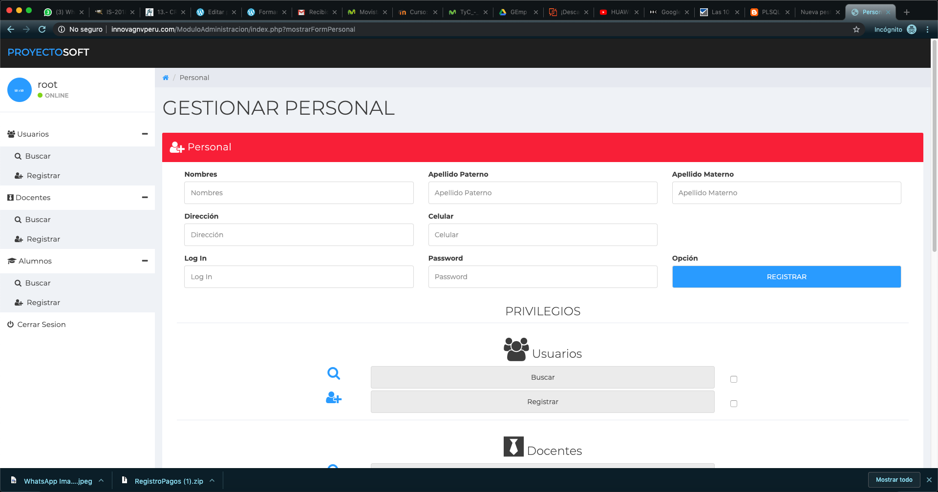Click the Mostrar todo downloads button
This screenshot has height=492, width=938.
pyautogui.click(x=894, y=480)
